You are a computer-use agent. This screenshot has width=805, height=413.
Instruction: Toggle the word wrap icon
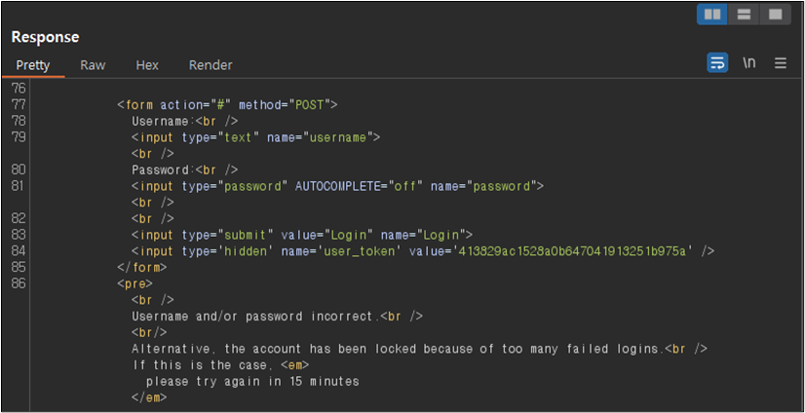pyautogui.click(x=717, y=63)
